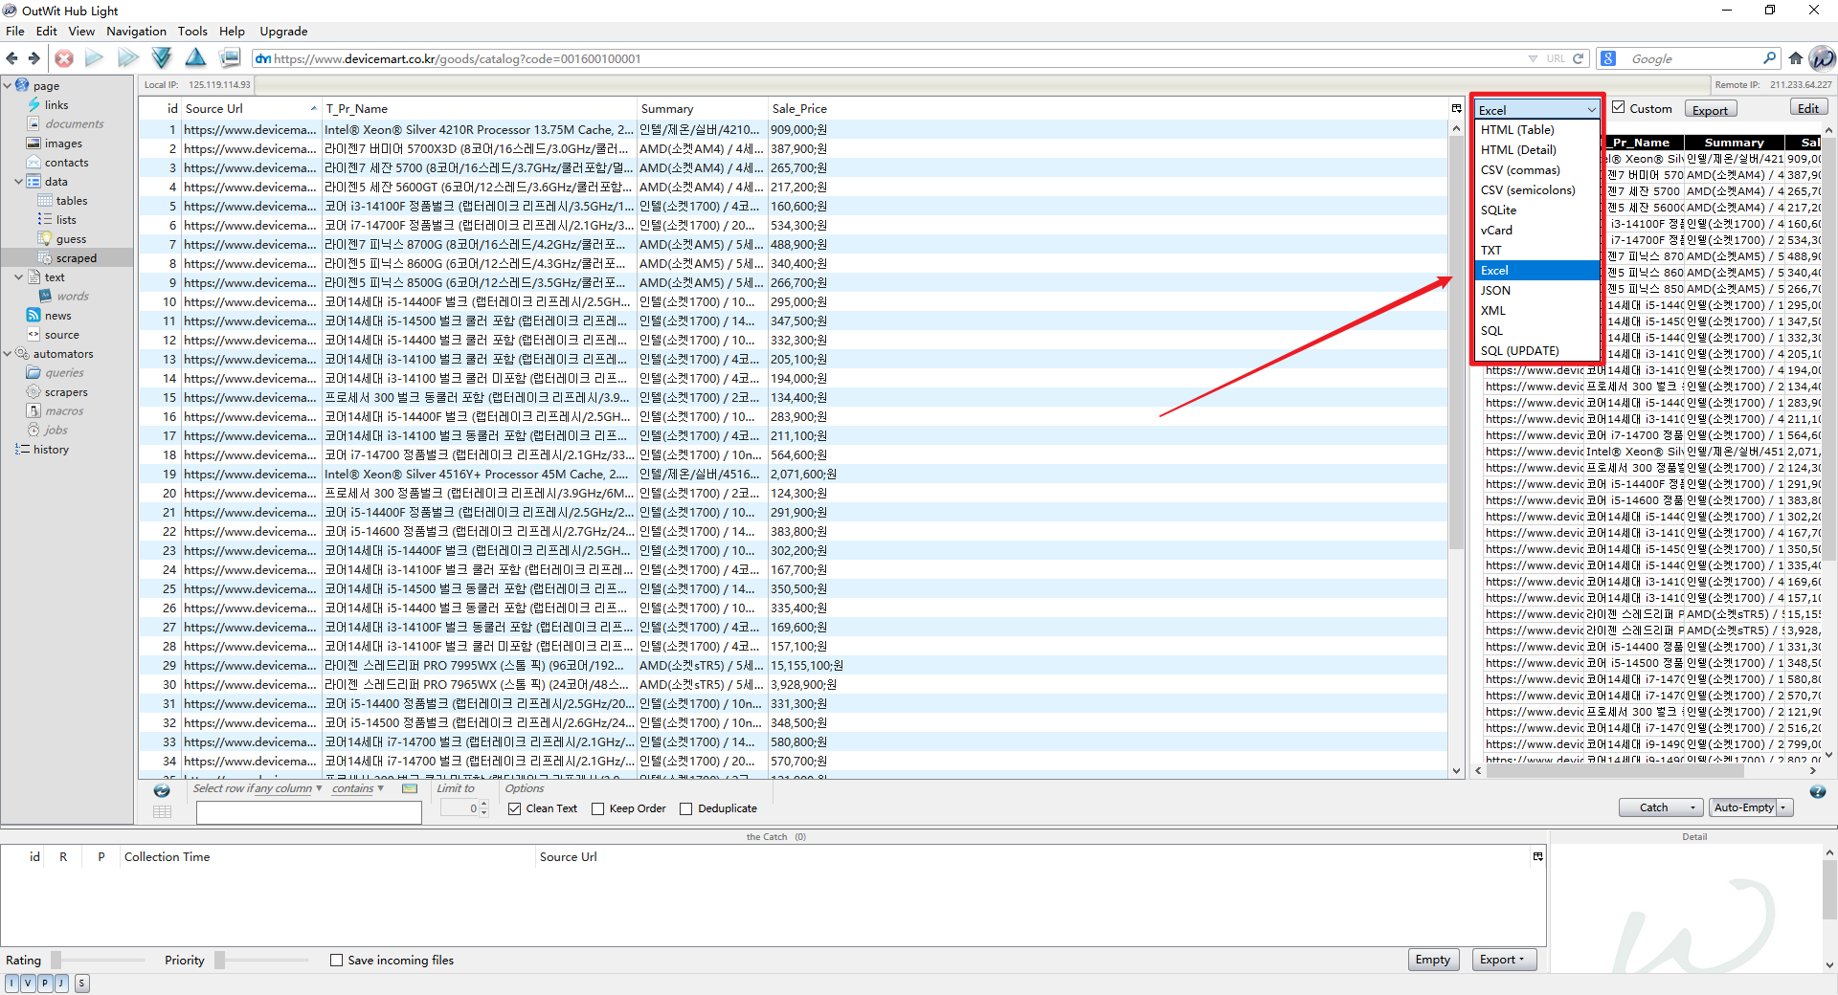Stop loading with the red stop icon
The width and height of the screenshot is (1838, 995).
pos(64,58)
